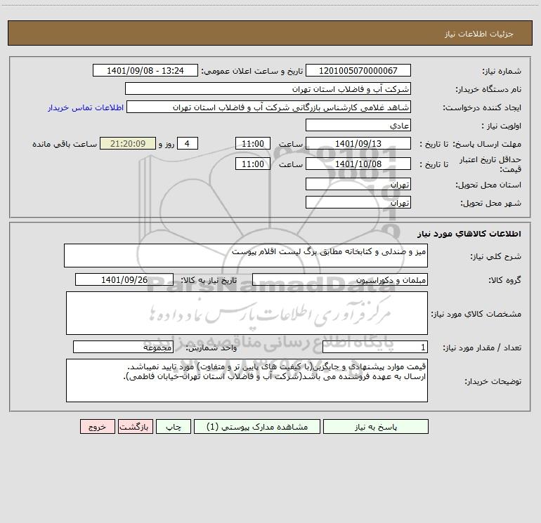
Task: Click the quantity field showing 1
Action: pos(375,347)
